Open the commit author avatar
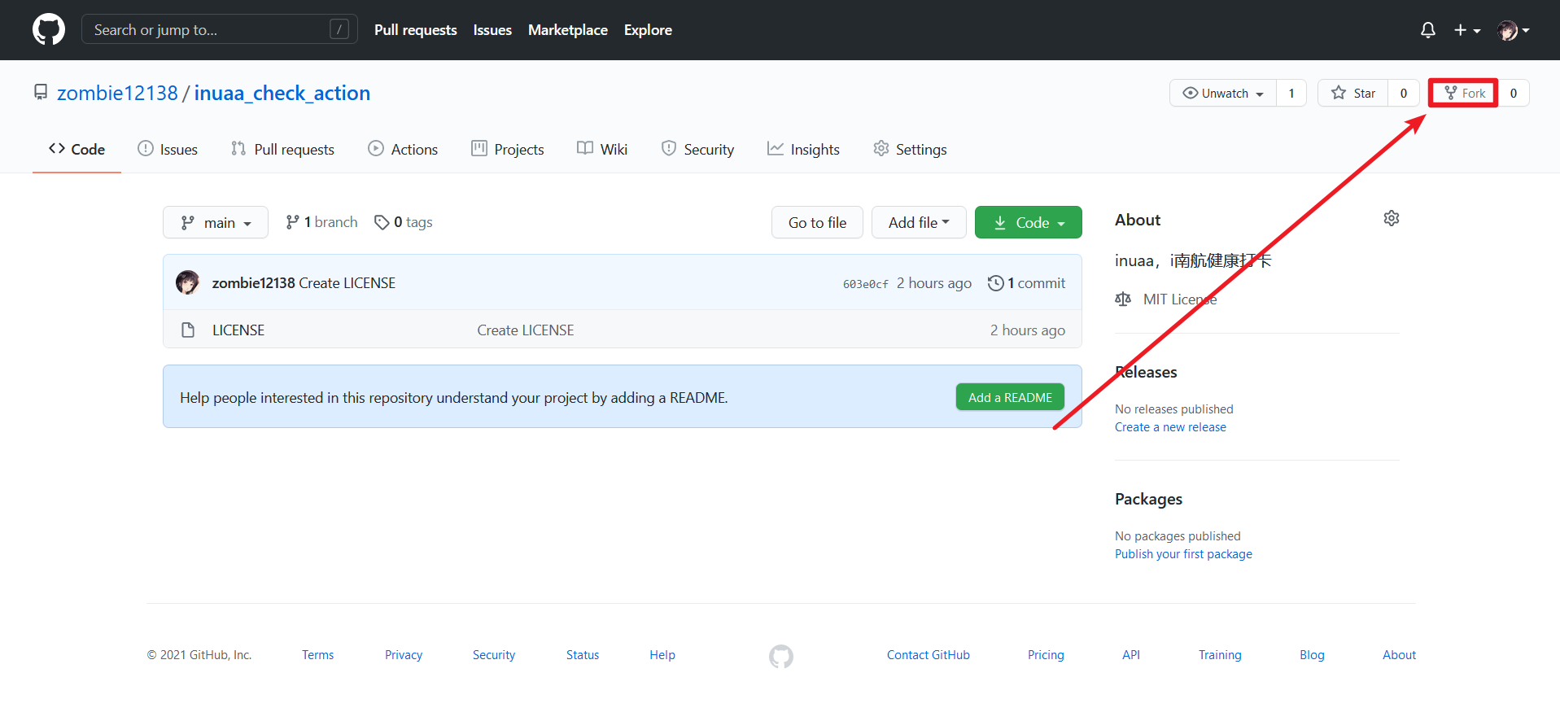 [x=188, y=282]
